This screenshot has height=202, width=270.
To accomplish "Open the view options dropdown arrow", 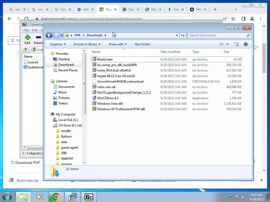I will (227, 44).
